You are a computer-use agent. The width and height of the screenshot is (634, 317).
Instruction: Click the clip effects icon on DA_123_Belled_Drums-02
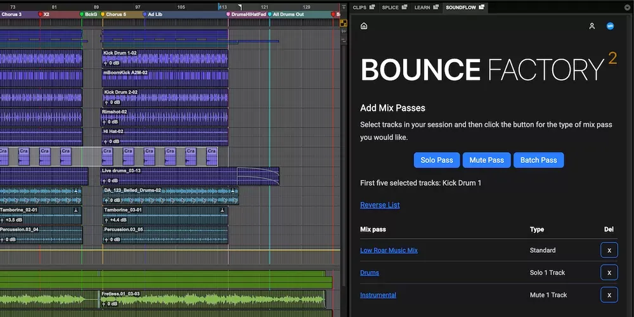pyautogui.click(x=233, y=191)
